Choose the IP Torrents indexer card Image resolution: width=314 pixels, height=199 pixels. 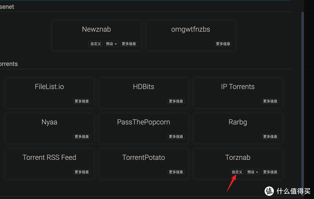point(238,87)
